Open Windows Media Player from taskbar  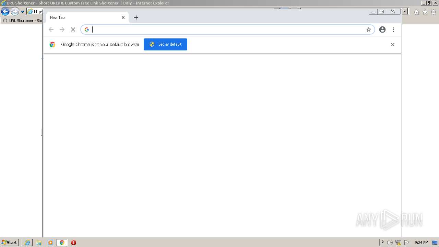click(x=50, y=243)
